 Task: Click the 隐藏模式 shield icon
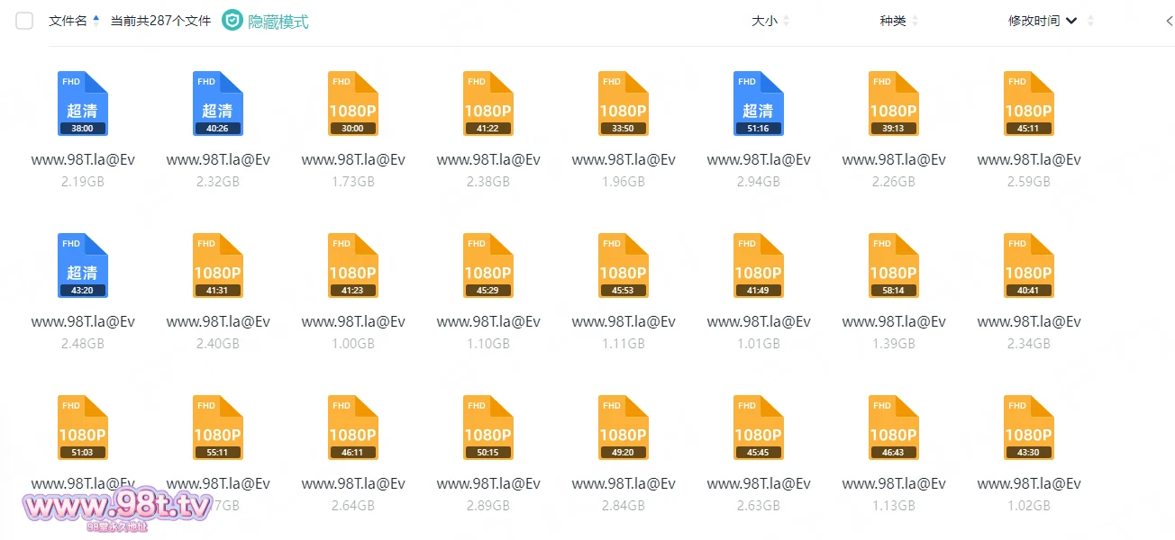coord(232,21)
